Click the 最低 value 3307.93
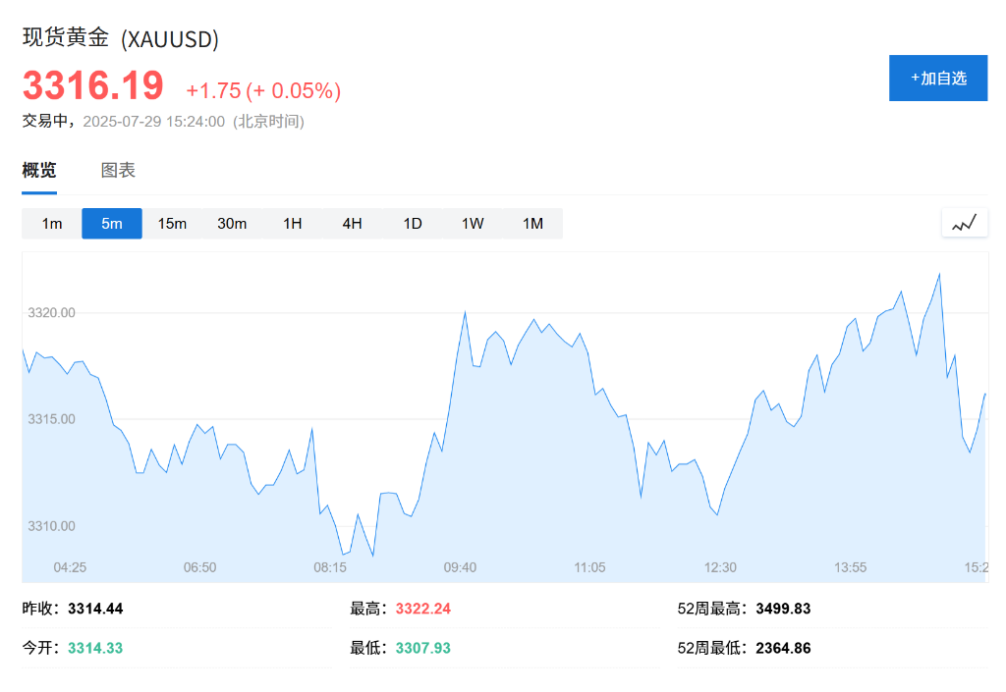 [x=423, y=648]
